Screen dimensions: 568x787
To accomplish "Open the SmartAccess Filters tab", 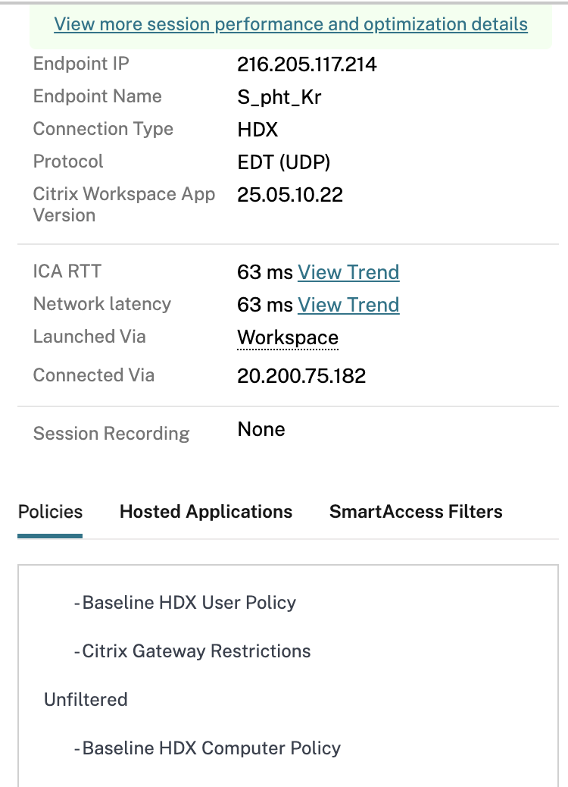I will [x=416, y=512].
